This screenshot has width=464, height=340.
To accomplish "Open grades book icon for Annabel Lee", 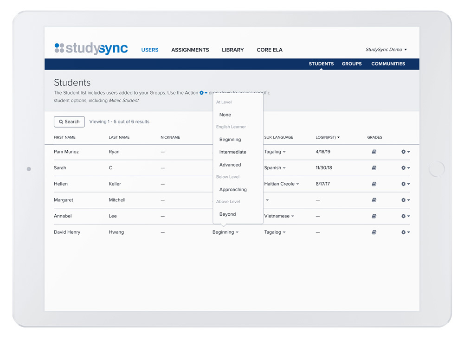I will click(374, 216).
